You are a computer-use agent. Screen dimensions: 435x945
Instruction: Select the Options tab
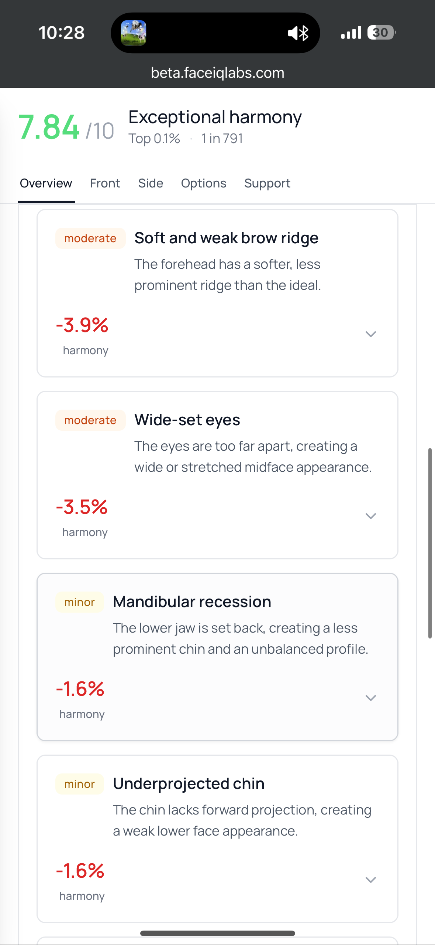204,183
